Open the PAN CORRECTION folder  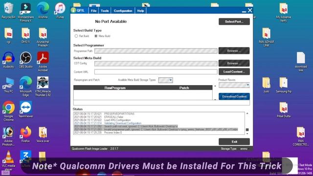click(301, 136)
